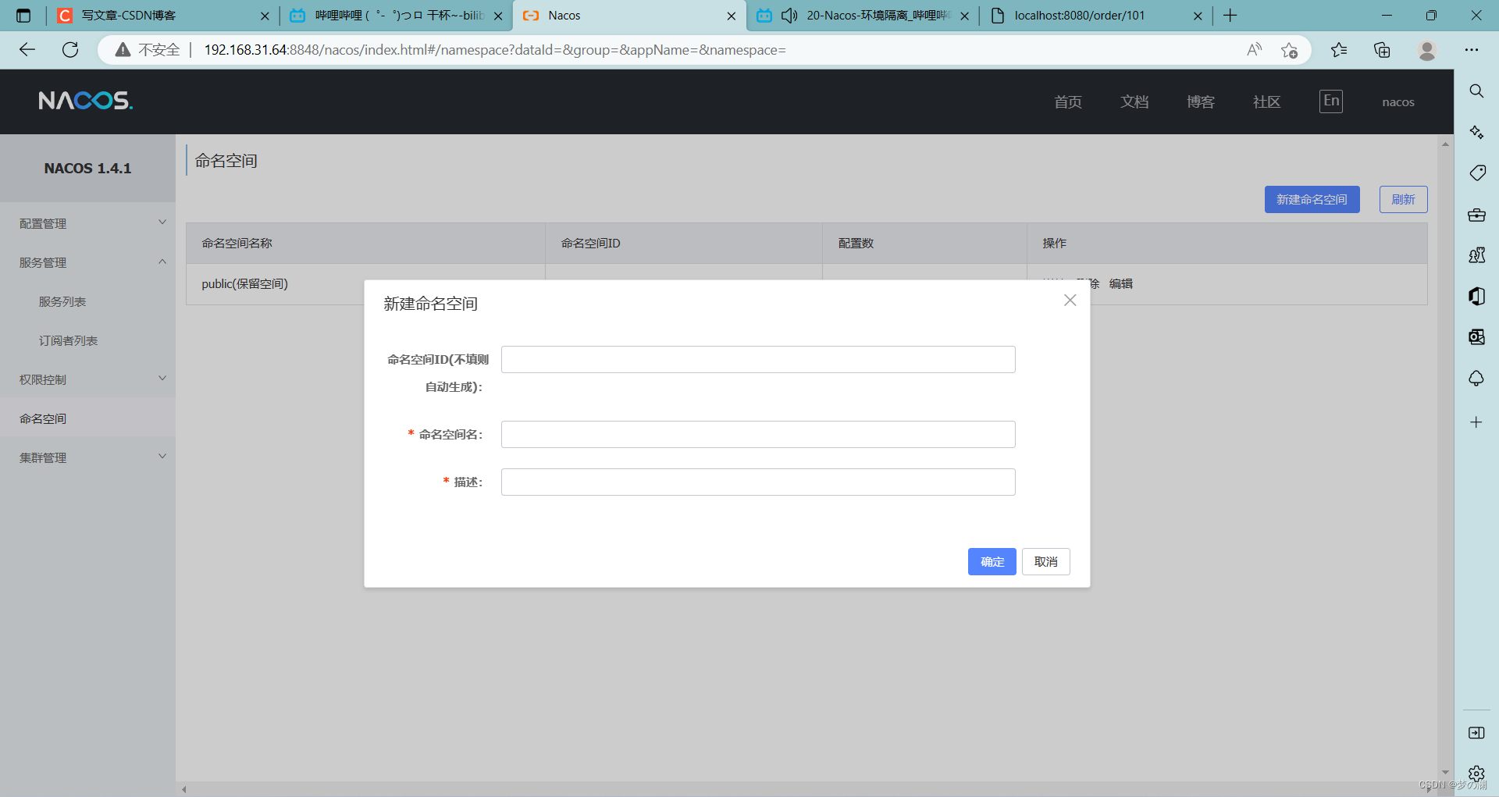This screenshot has height=797, width=1499.
Task: Open 服务列表 in the sidebar
Action: click(x=62, y=301)
